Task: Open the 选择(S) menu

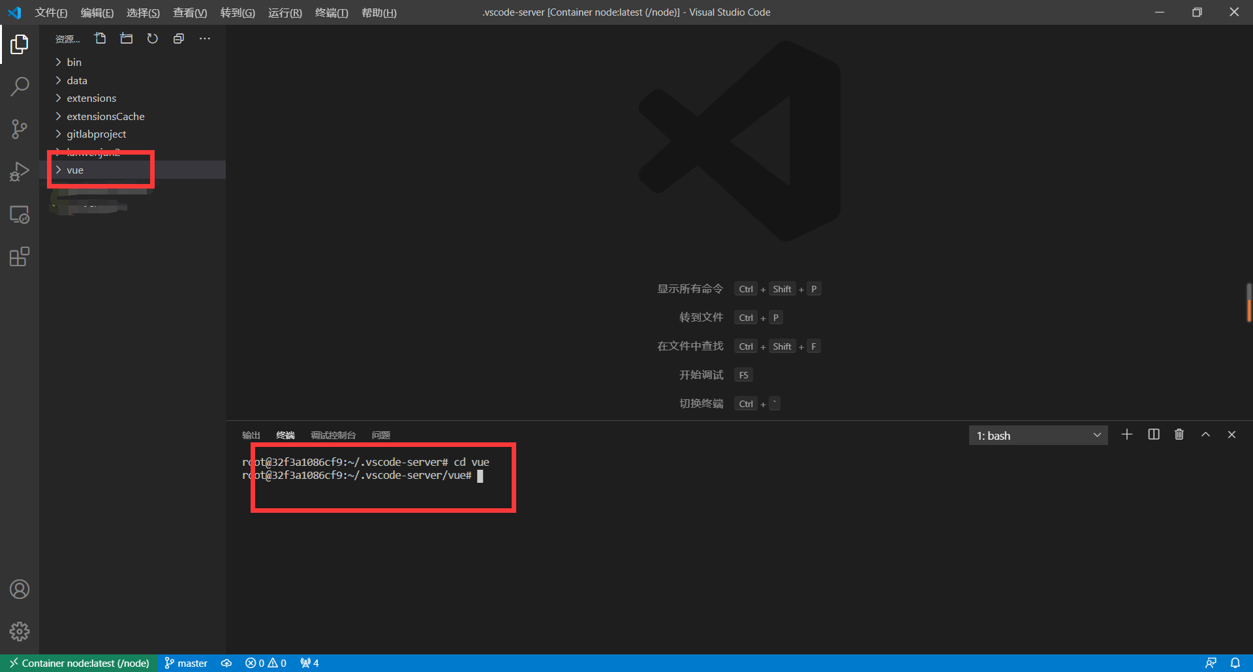Action: (x=143, y=12)
